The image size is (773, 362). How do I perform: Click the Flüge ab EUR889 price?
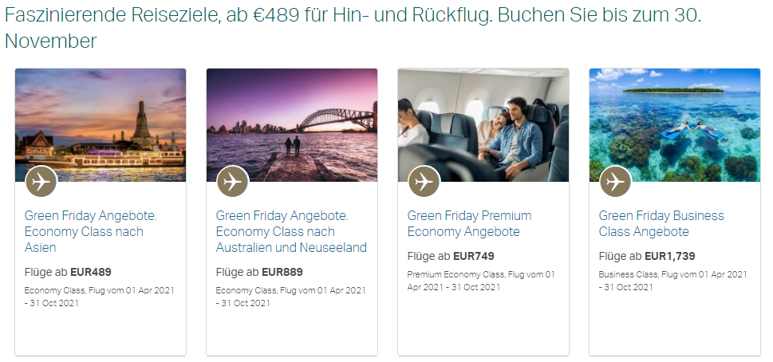(x=259, y=272)
